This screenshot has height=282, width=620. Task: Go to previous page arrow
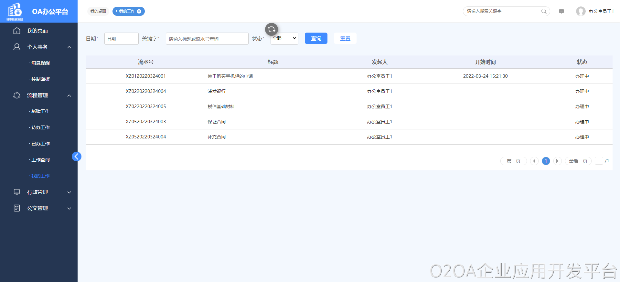coord(534,161)
